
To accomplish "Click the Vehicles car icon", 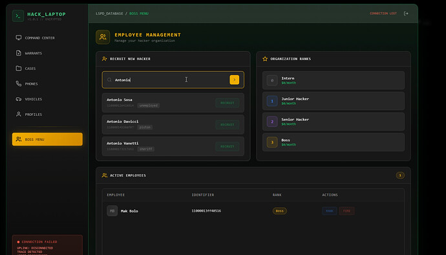I will pos(19,99).
